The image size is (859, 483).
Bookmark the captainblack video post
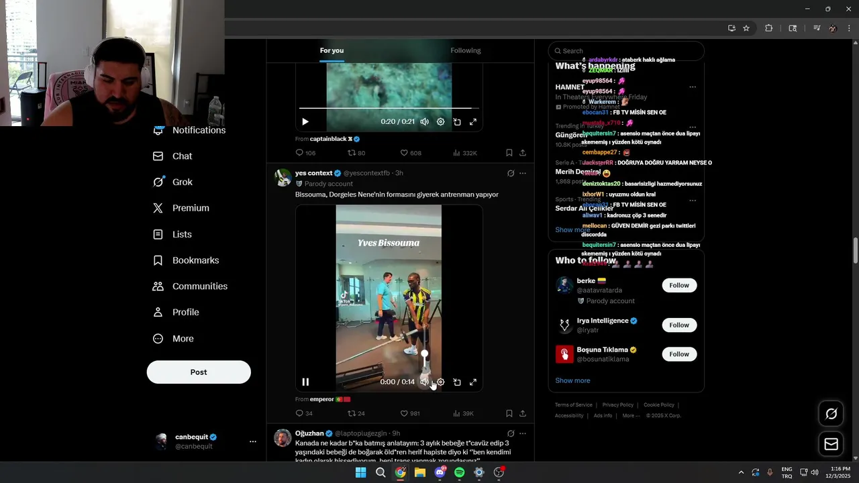pos(509,153)
